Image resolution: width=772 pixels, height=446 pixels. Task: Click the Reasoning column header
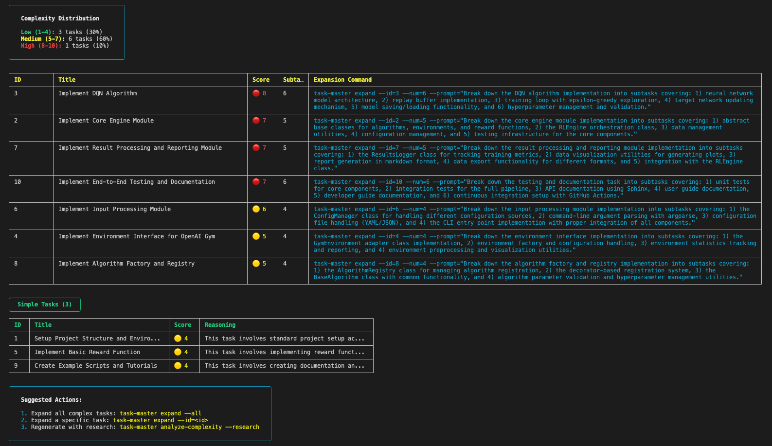pyautogui.click(x=220, y=325)
